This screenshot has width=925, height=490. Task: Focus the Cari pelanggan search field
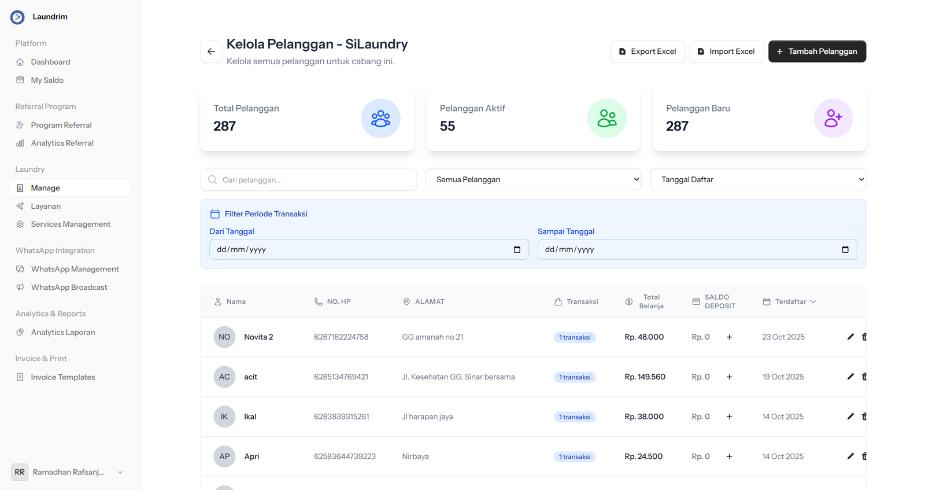[315, 180]
